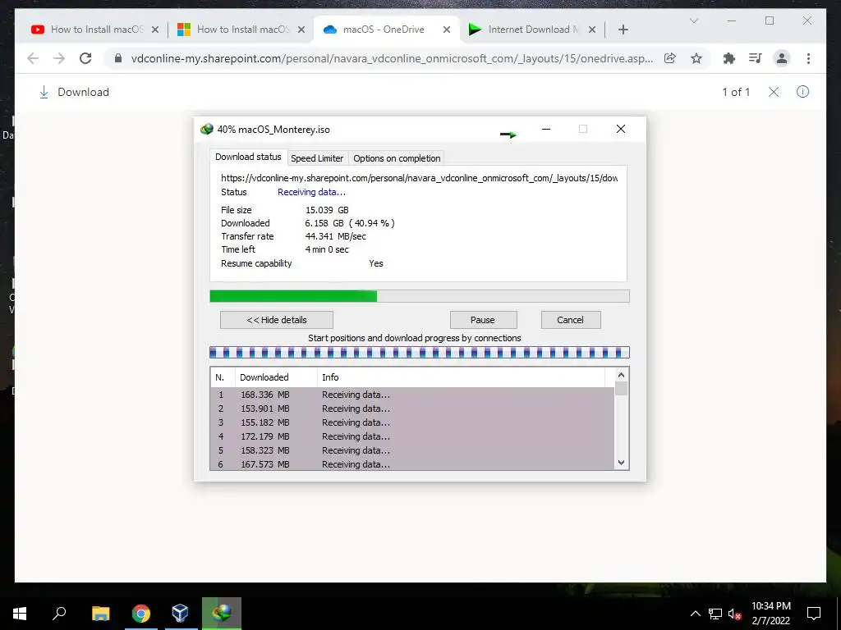
Task: Close the OneDrive file preview
Action: click(x=774, y=92)
